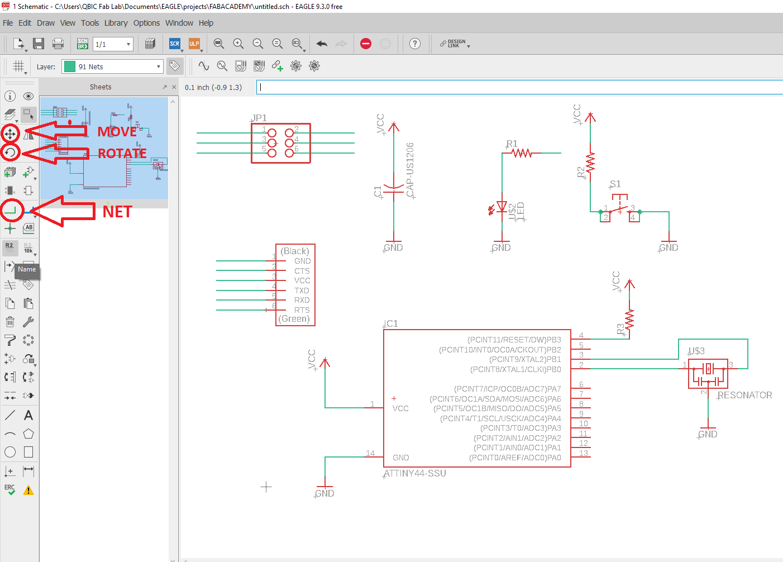
Task: Click the Delete trash can tool
Action: 10,322
